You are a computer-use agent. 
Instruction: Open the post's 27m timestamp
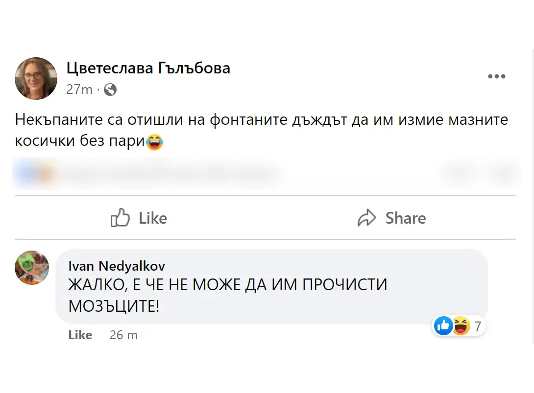coord(79,90)
